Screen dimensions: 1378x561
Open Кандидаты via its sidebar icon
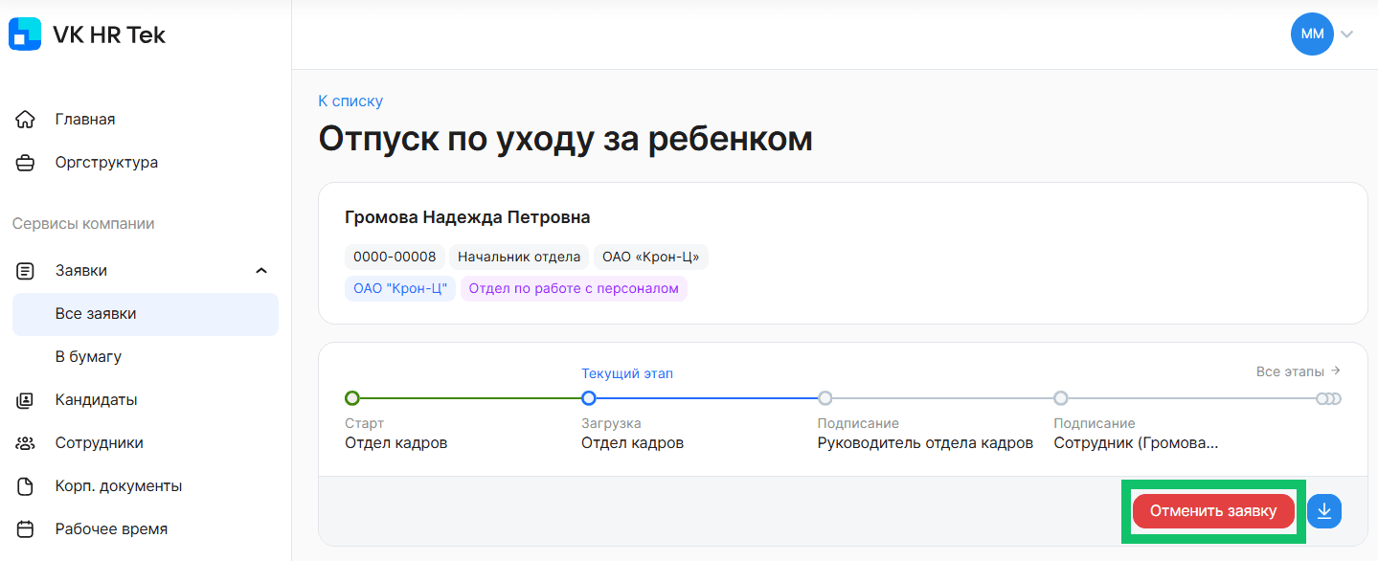pyautogui.click(x=26, y=400)
